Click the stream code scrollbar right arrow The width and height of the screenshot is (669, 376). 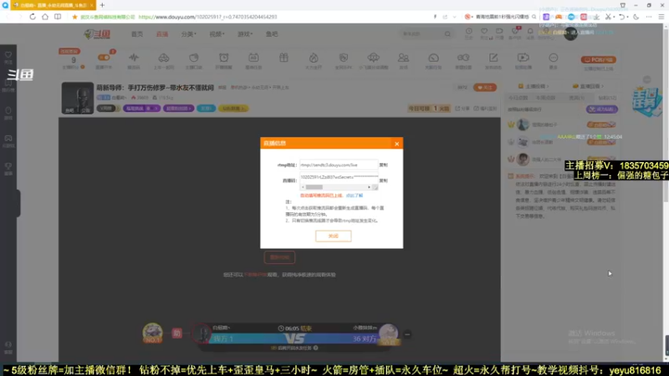(369, 187)
